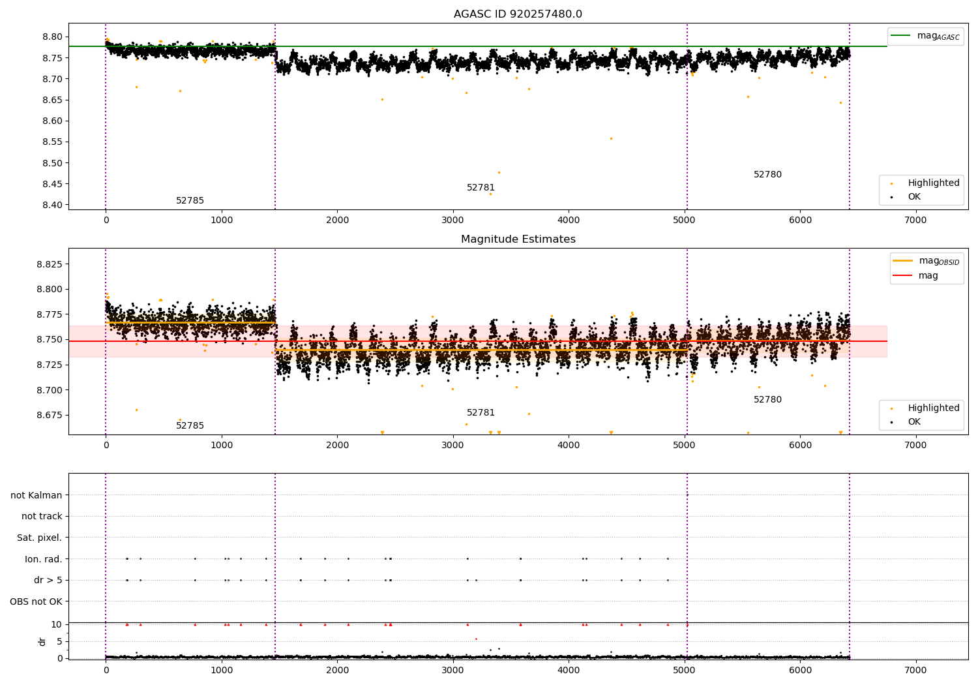Click the 'Sat. pixel.' axis label
Viewport: 978px width, 685px height.
pos(40,538)
